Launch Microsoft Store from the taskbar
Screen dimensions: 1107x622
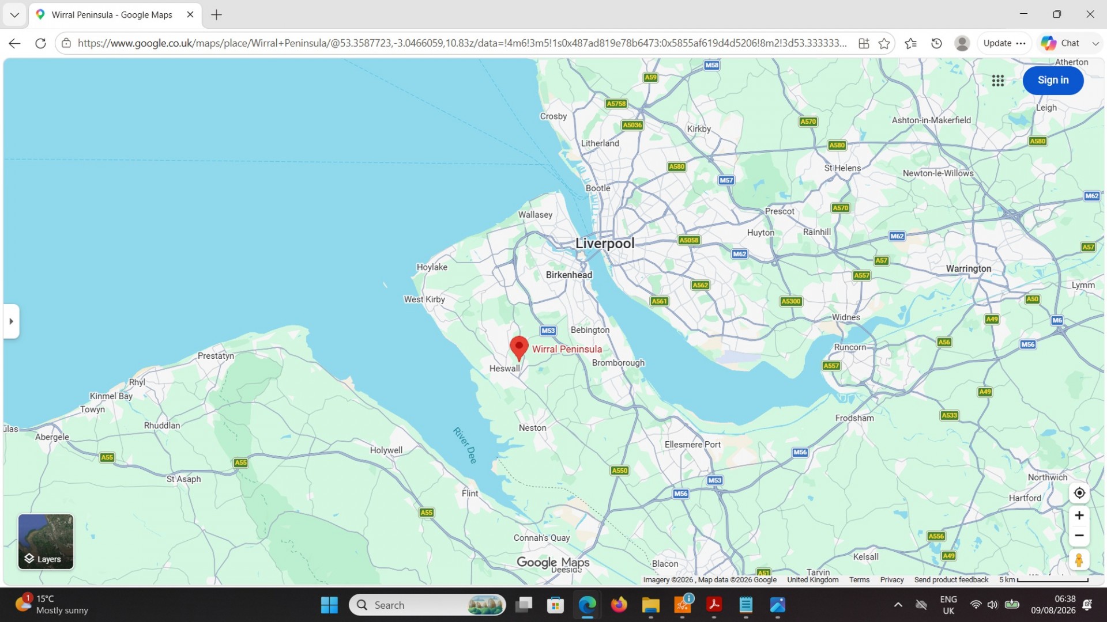click(555, 605)
